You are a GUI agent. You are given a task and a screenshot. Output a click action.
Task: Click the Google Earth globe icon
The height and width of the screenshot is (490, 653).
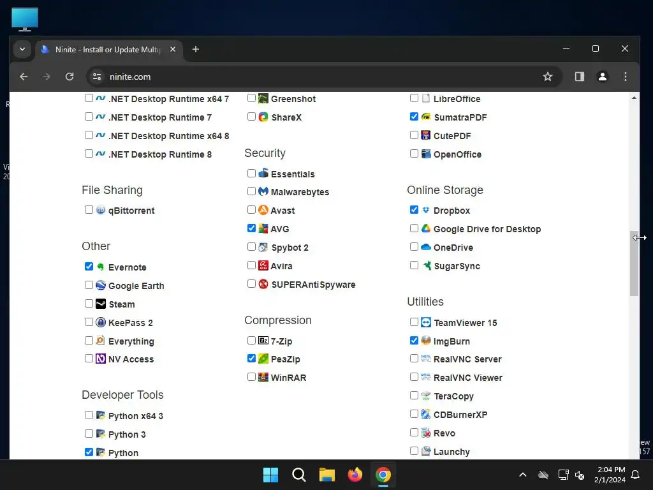[101, 285]
